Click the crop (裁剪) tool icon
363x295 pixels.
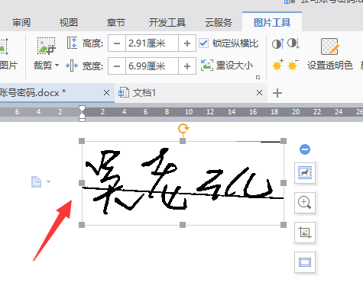pyautogui.click(x=46, y=46)
